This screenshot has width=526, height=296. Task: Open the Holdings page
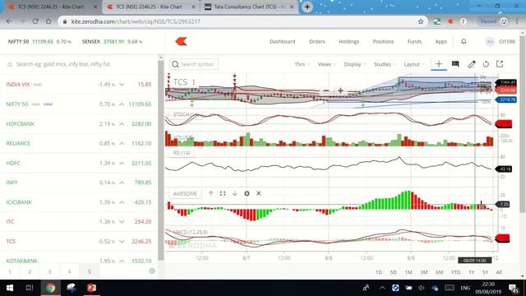(x=348, y=41)
